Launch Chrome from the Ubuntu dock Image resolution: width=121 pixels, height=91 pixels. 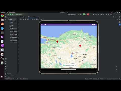pyautogui.click(x=2, y=16)
